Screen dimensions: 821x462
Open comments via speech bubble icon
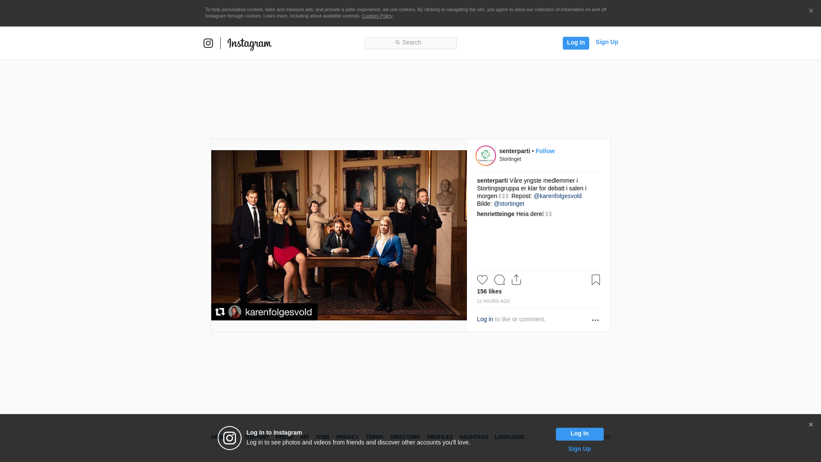coord(499,280)
